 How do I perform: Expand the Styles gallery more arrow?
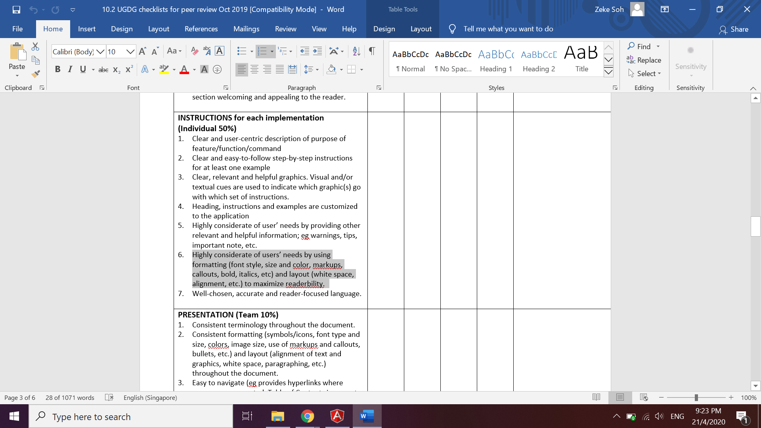(x=608, y=72)
